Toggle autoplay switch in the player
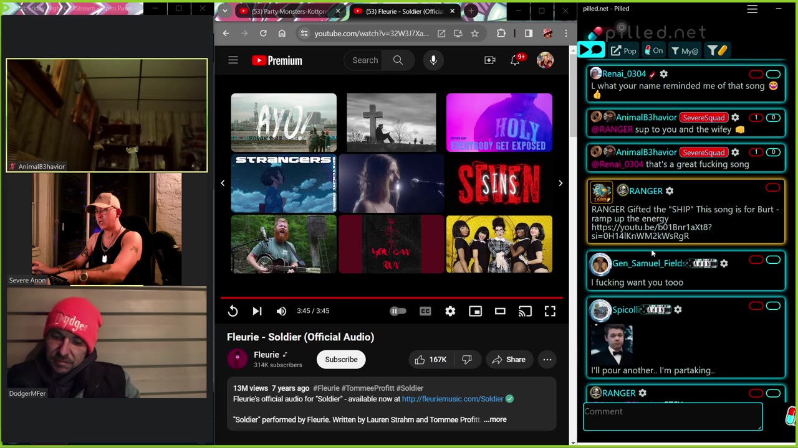Viewport: 798px width, 448px height. click(398, 311)
